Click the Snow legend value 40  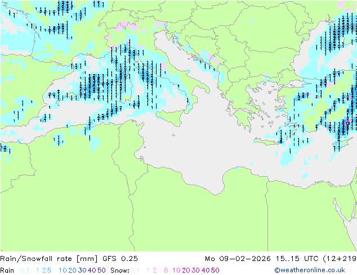click(206, 271)
